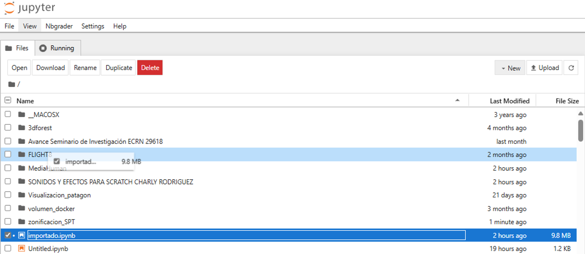
Task: Click the __MACOSX folder icon
Action: [x=22, y=114]
